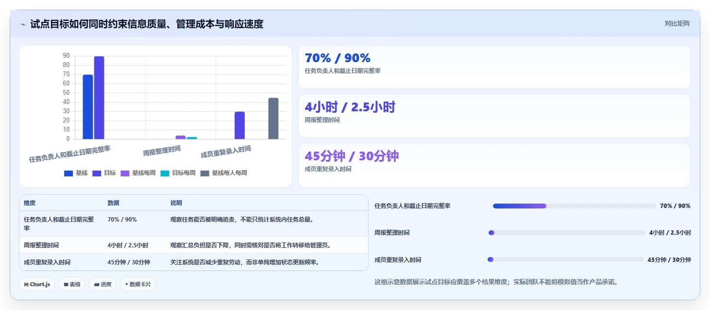The image size is (710, 310).
Task: Click the 成员重复录入时间 chart axis label
Action: pos(226,152)
